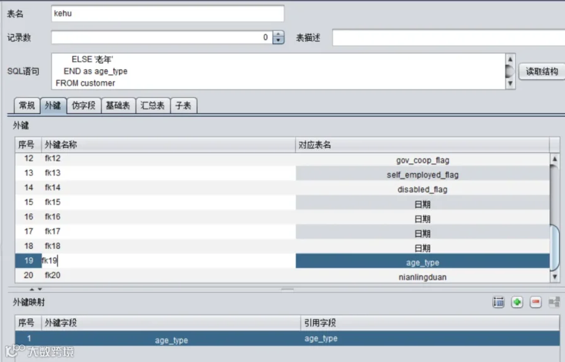Image resolution: width=565 pixels, height=362 pixels.
Task: Click SQL statement box scroll-up arrow
Action: (510, 59)
